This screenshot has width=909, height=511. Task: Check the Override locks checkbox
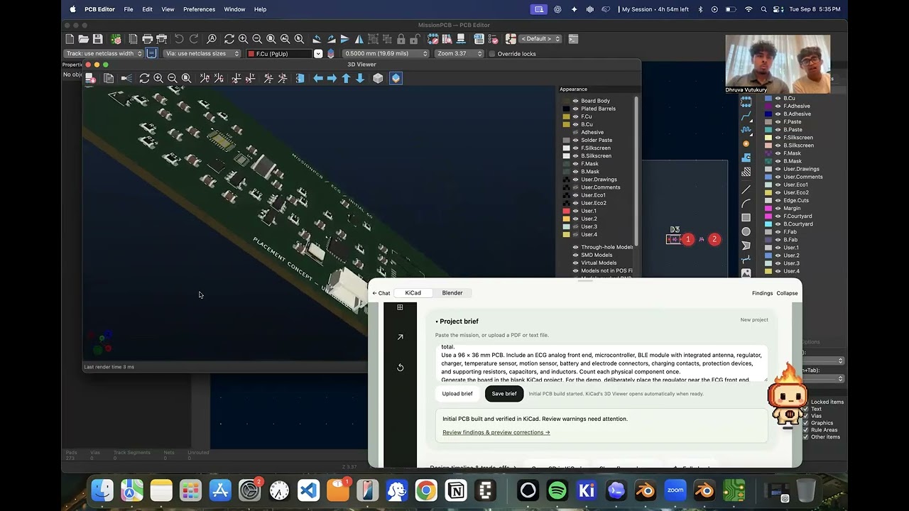pos(491,54)
